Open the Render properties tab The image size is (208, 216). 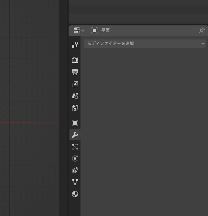coord(75,60)
